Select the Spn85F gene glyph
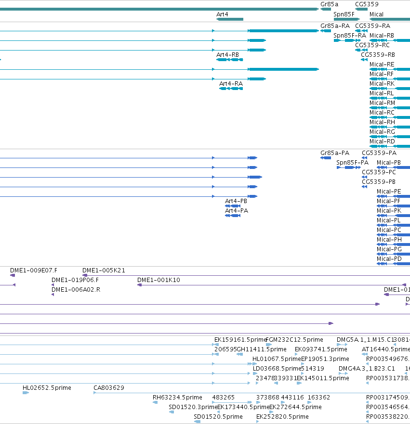Image resolution: width=410 pixels, height=424 pixels. click(347, 19)
